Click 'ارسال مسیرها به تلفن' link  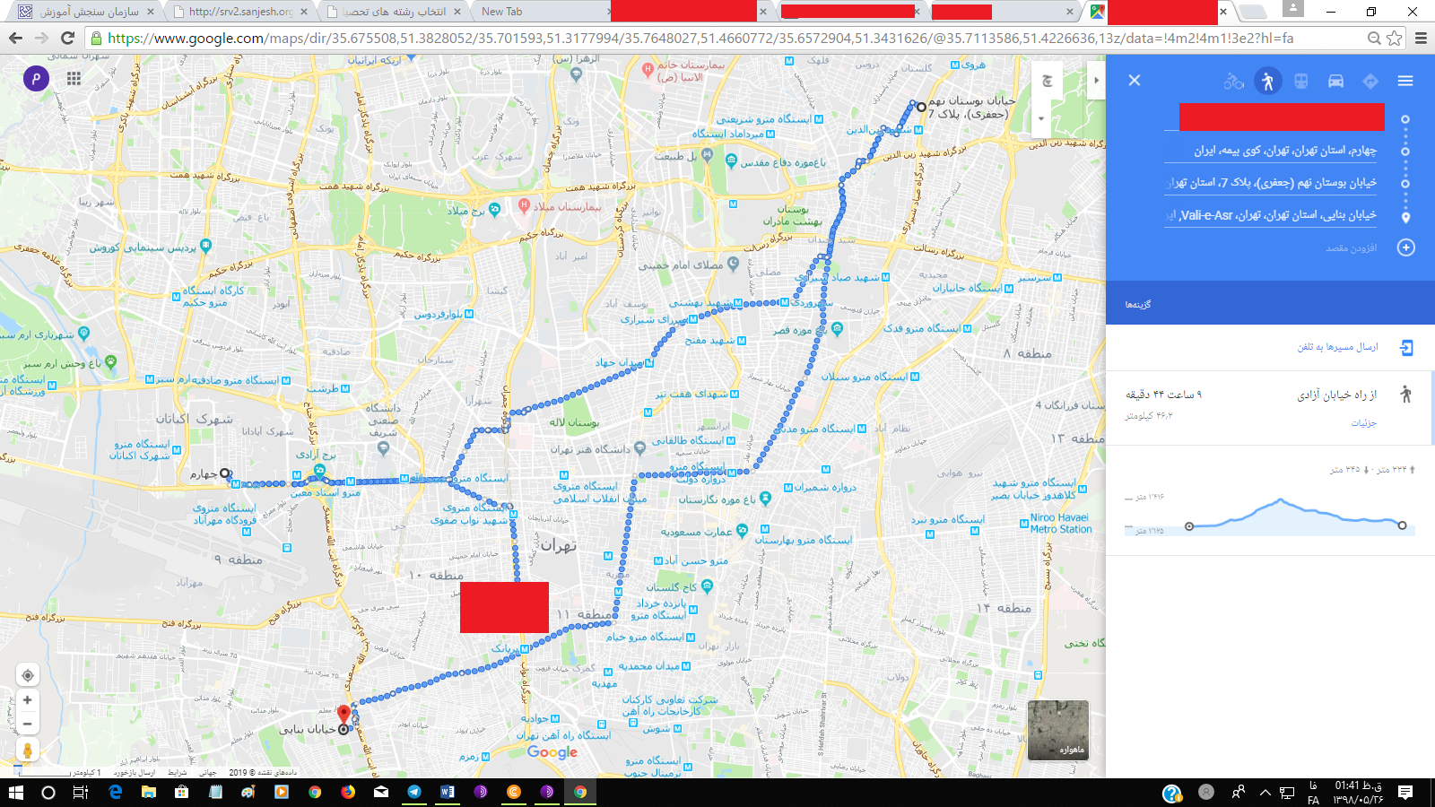[x=1337, y=347]
